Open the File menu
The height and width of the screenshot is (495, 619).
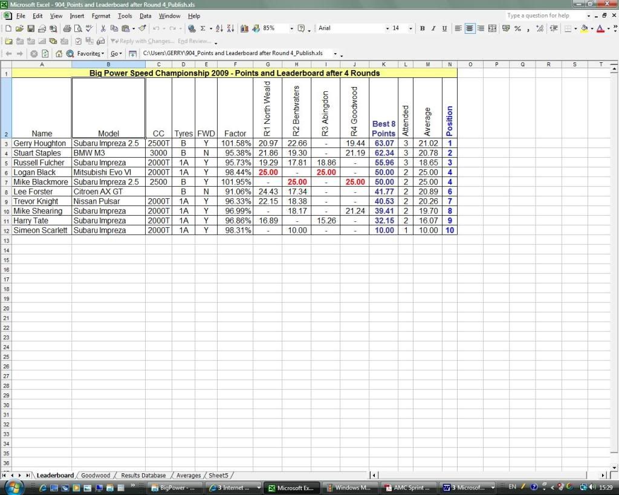click(21, 16)
